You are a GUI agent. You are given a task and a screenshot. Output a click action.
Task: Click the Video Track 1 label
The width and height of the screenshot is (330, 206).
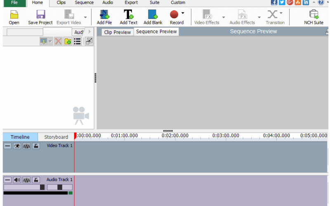pyautogui.click(x=59, y=145)
